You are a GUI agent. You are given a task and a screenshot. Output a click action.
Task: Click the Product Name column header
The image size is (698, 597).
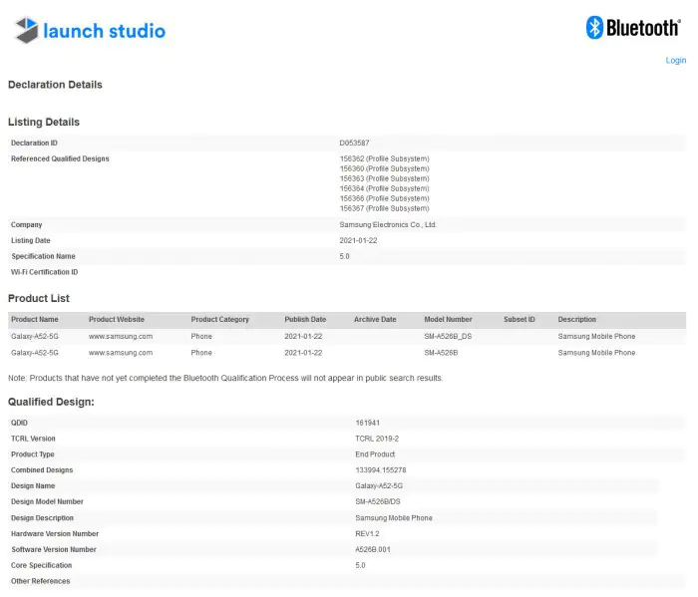35,319
